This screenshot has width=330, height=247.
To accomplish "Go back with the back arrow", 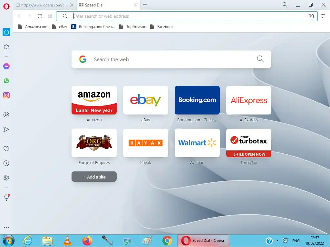I will (x=19, y=16).
